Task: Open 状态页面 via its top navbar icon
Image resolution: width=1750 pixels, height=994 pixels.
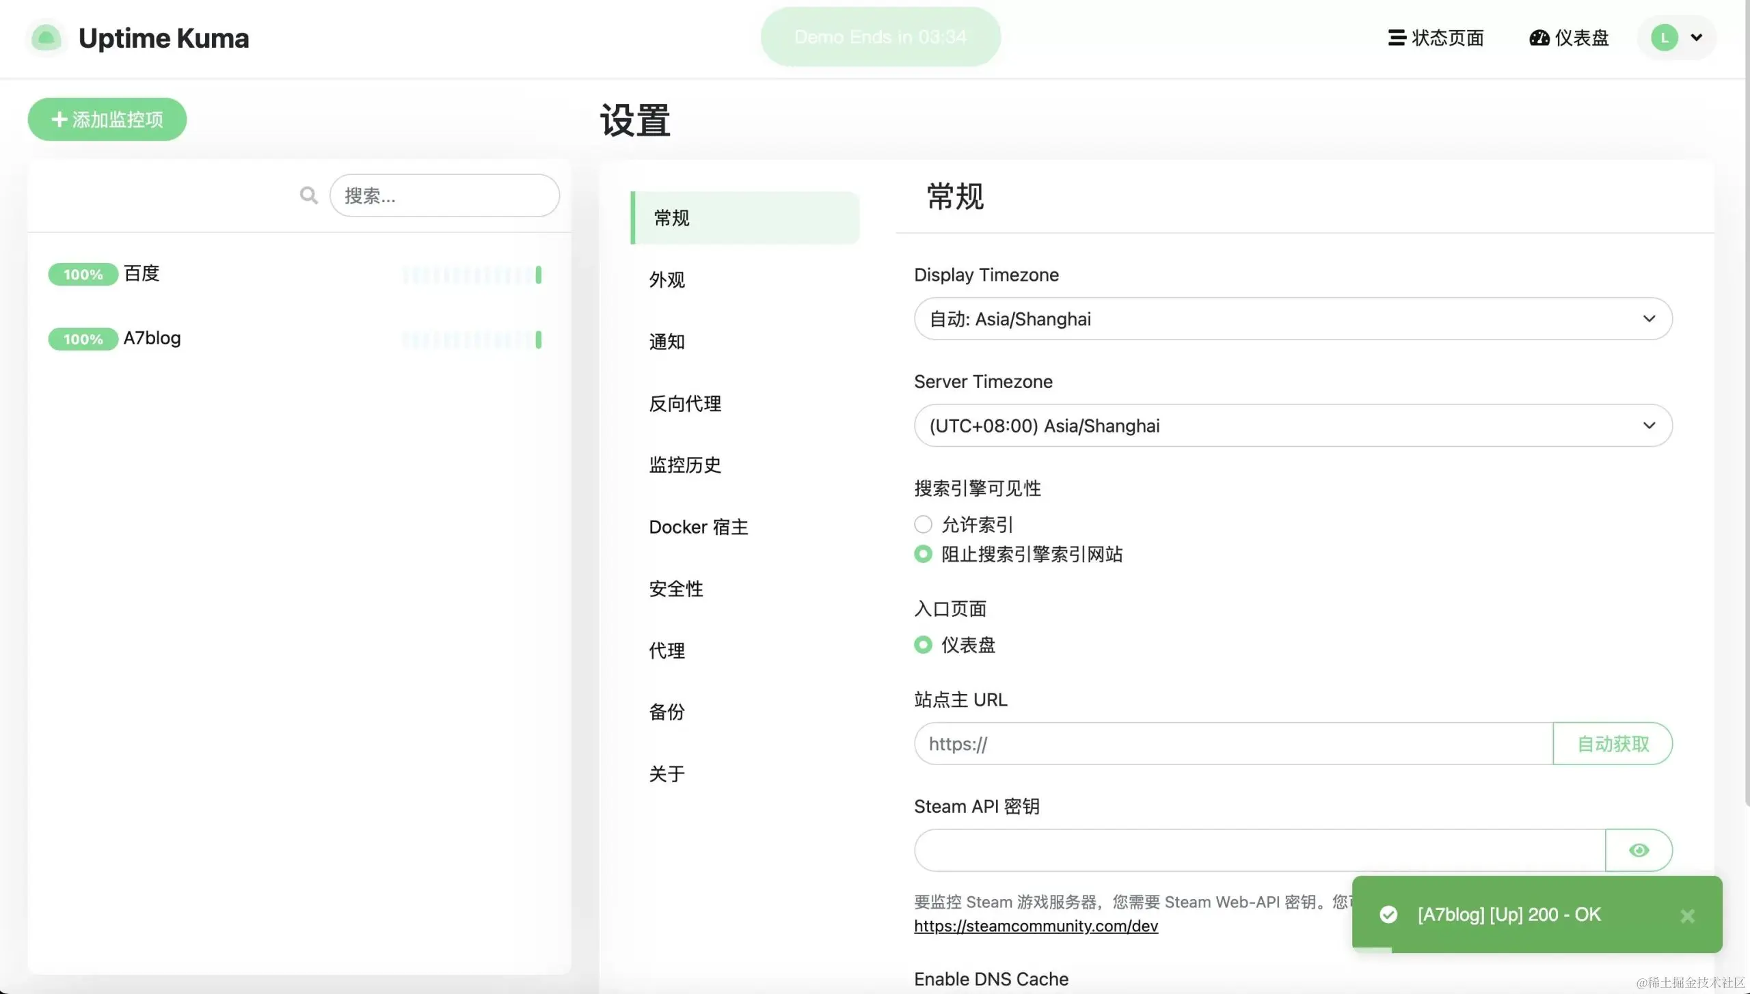Action: pyautogui.click(x=1397, y=38)
